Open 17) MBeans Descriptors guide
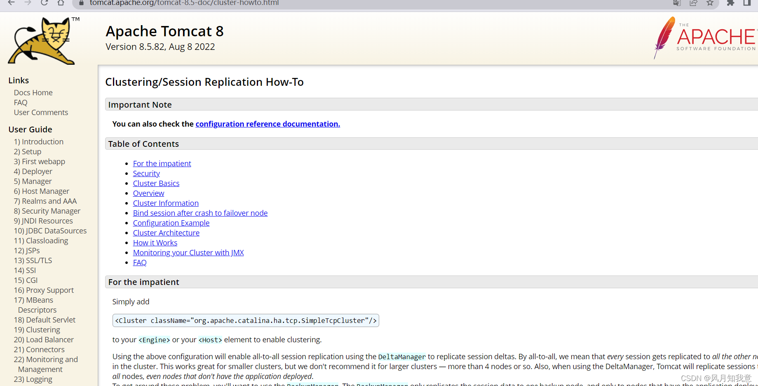Viewport: 758px width, 386px height. point(35,305)
